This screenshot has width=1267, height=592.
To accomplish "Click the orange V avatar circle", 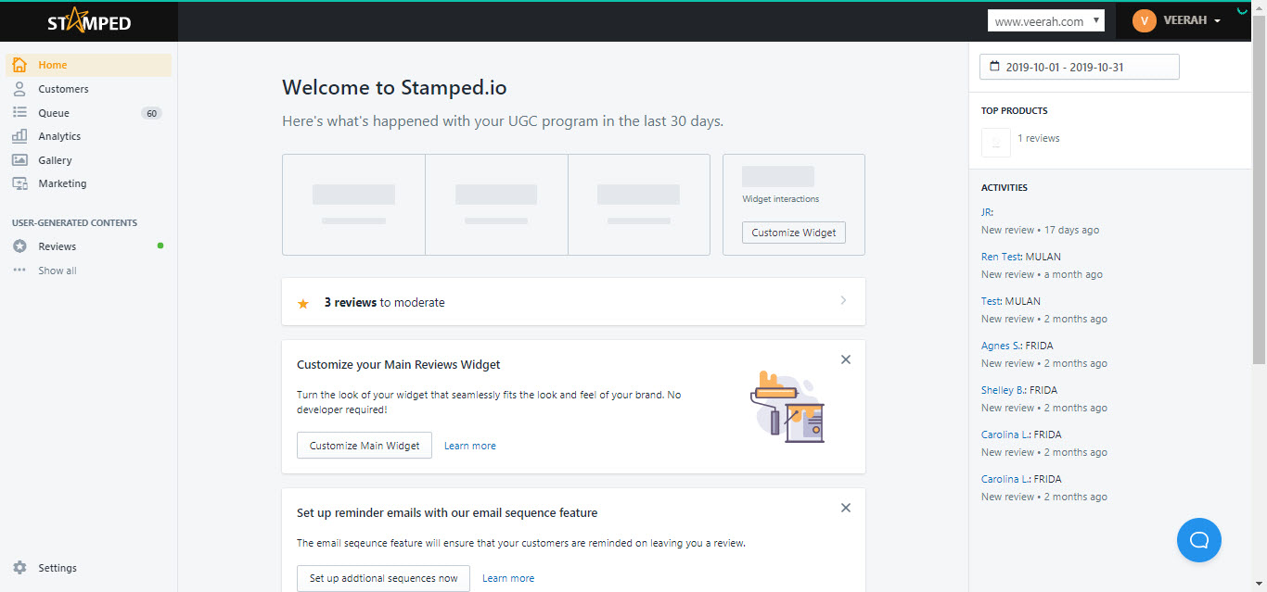I will pos(1145,20).
